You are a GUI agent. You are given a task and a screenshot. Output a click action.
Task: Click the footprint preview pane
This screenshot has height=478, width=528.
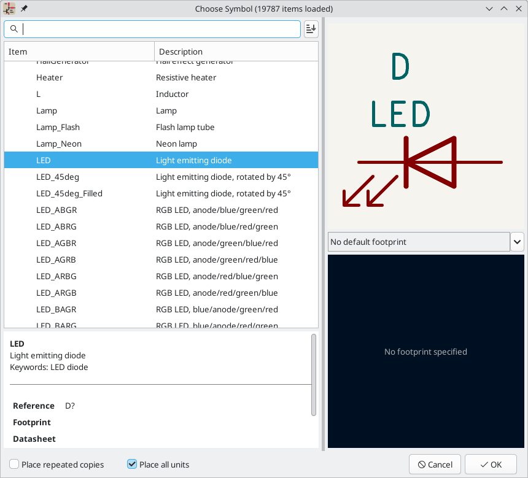tap(425, 352)
